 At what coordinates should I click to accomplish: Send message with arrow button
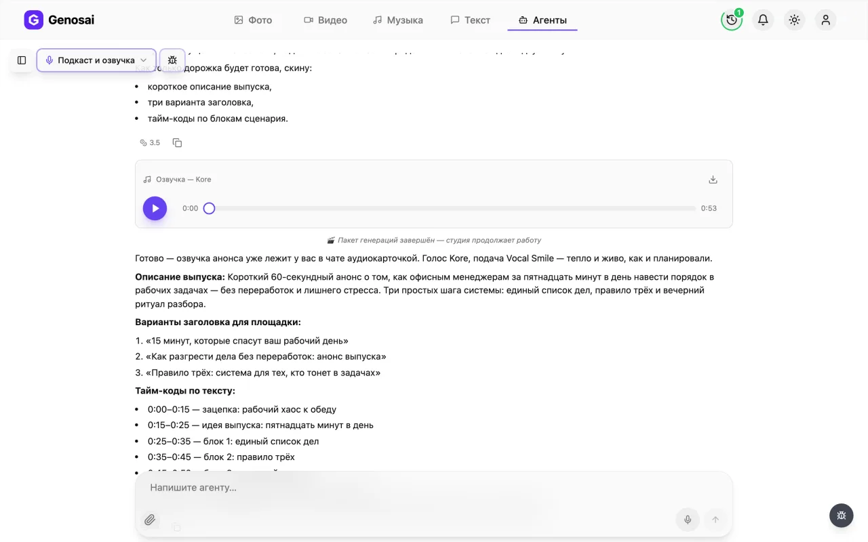tap(715, 520)
